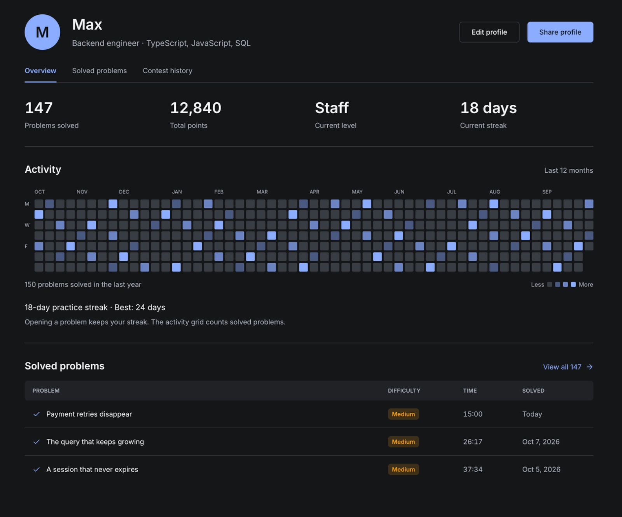Click the APR month label on the activity grid
Screen dimensions: 622x517
coord(314,192)
